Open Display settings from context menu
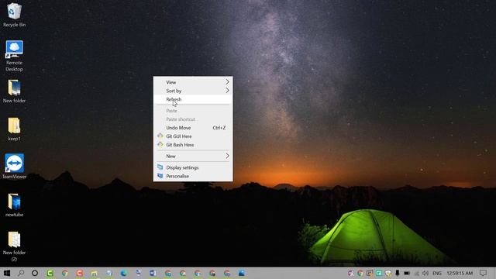Image resolution: width=496 pixels, height=279 pixels. click(x=193, y=167)
